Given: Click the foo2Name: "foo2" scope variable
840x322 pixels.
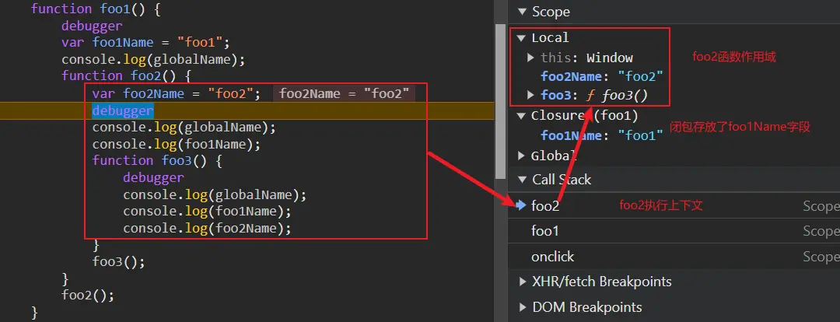Looking at the screenshot, I should coord(602,77).
